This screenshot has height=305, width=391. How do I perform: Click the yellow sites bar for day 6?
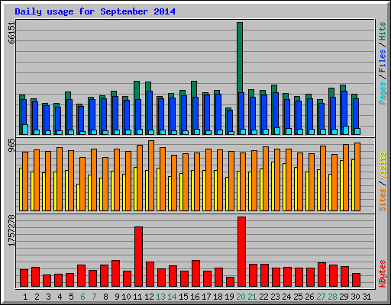pyautogui.click(x=78, y=197)
